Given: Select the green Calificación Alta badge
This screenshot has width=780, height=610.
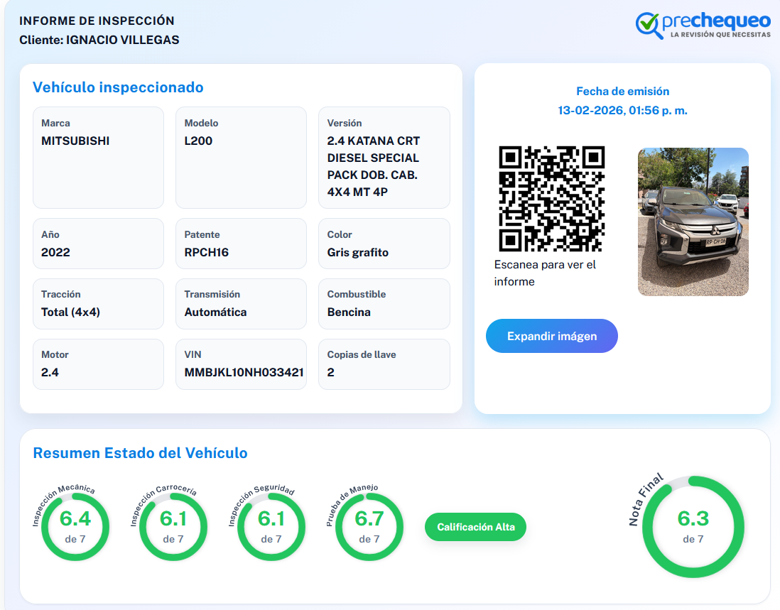Looking at the screenshot, I should [475, 527].
